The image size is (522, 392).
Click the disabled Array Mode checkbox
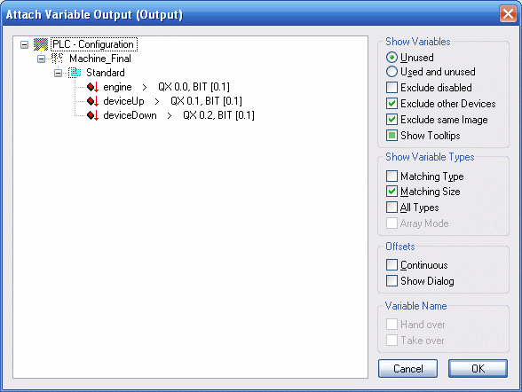(391, 223)
